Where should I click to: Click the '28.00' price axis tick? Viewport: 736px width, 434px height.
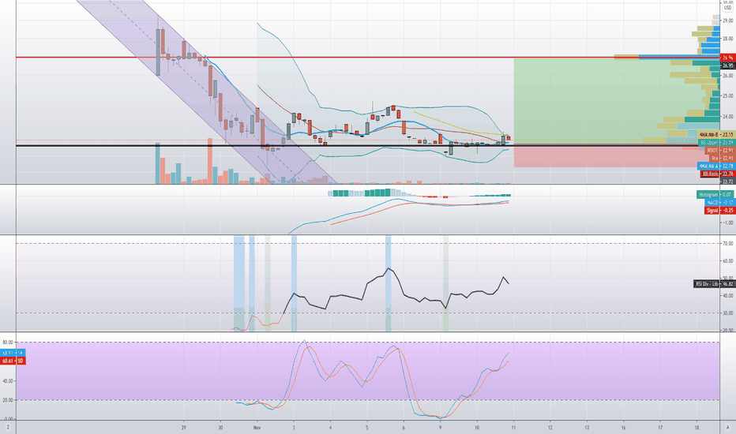[728, 39]
